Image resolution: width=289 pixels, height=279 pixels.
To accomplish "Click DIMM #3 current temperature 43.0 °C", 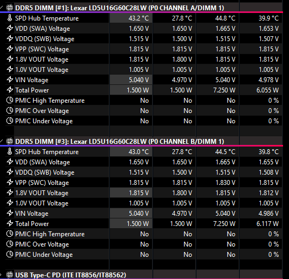I will pyautogui.click(x=139, y=152).
